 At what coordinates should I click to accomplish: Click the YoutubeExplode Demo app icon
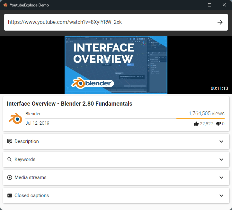pos(5,5)
